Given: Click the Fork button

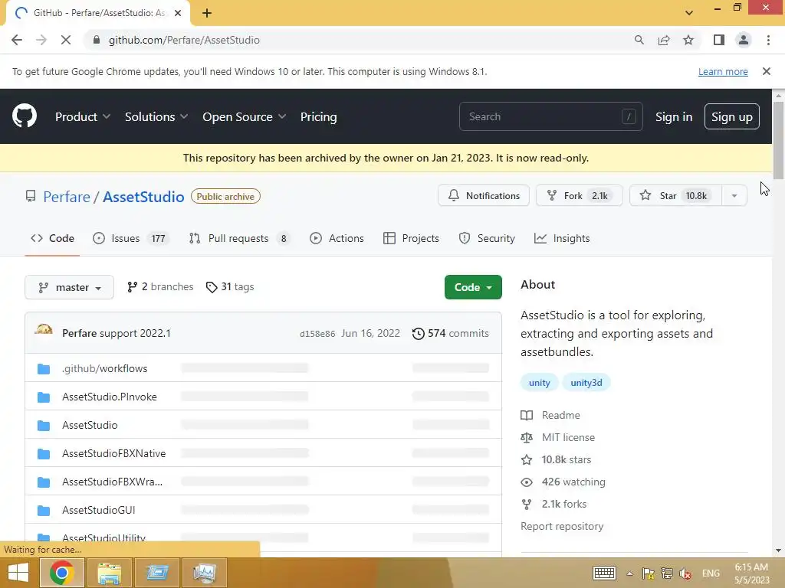Looking at the screenshot, I should [580, 195].
